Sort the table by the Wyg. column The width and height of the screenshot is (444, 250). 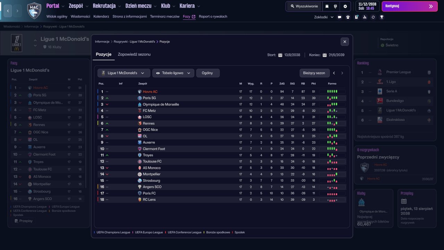[251, 84]
